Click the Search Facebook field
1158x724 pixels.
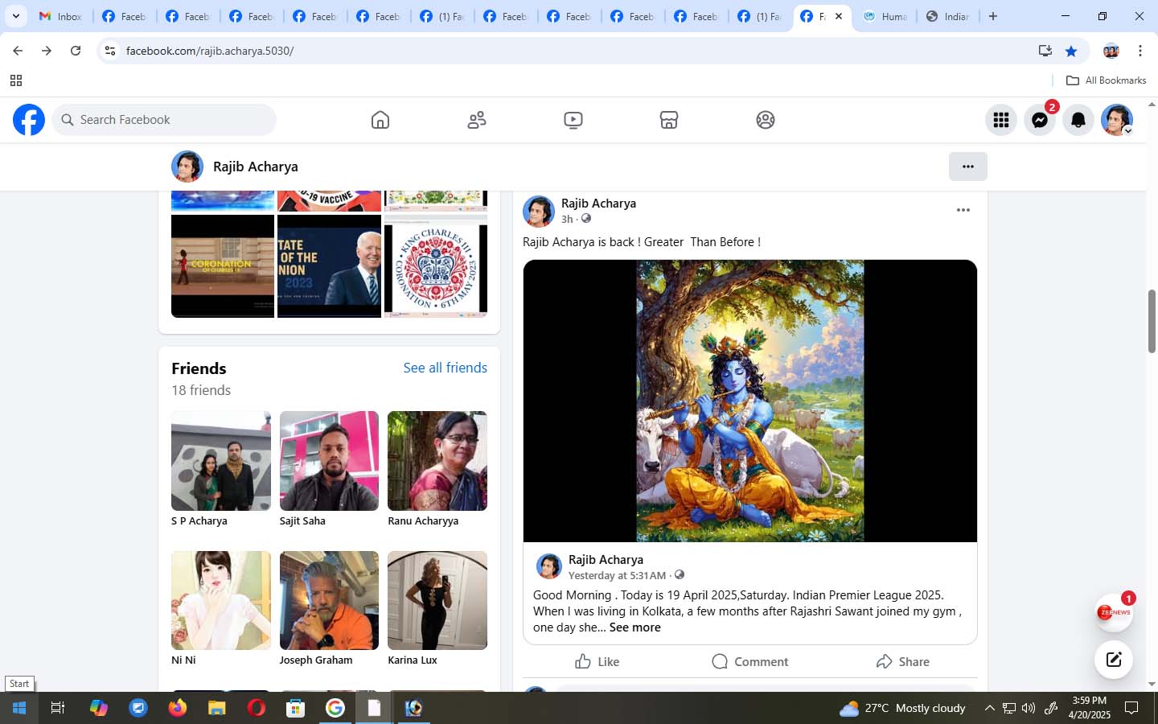164,120
